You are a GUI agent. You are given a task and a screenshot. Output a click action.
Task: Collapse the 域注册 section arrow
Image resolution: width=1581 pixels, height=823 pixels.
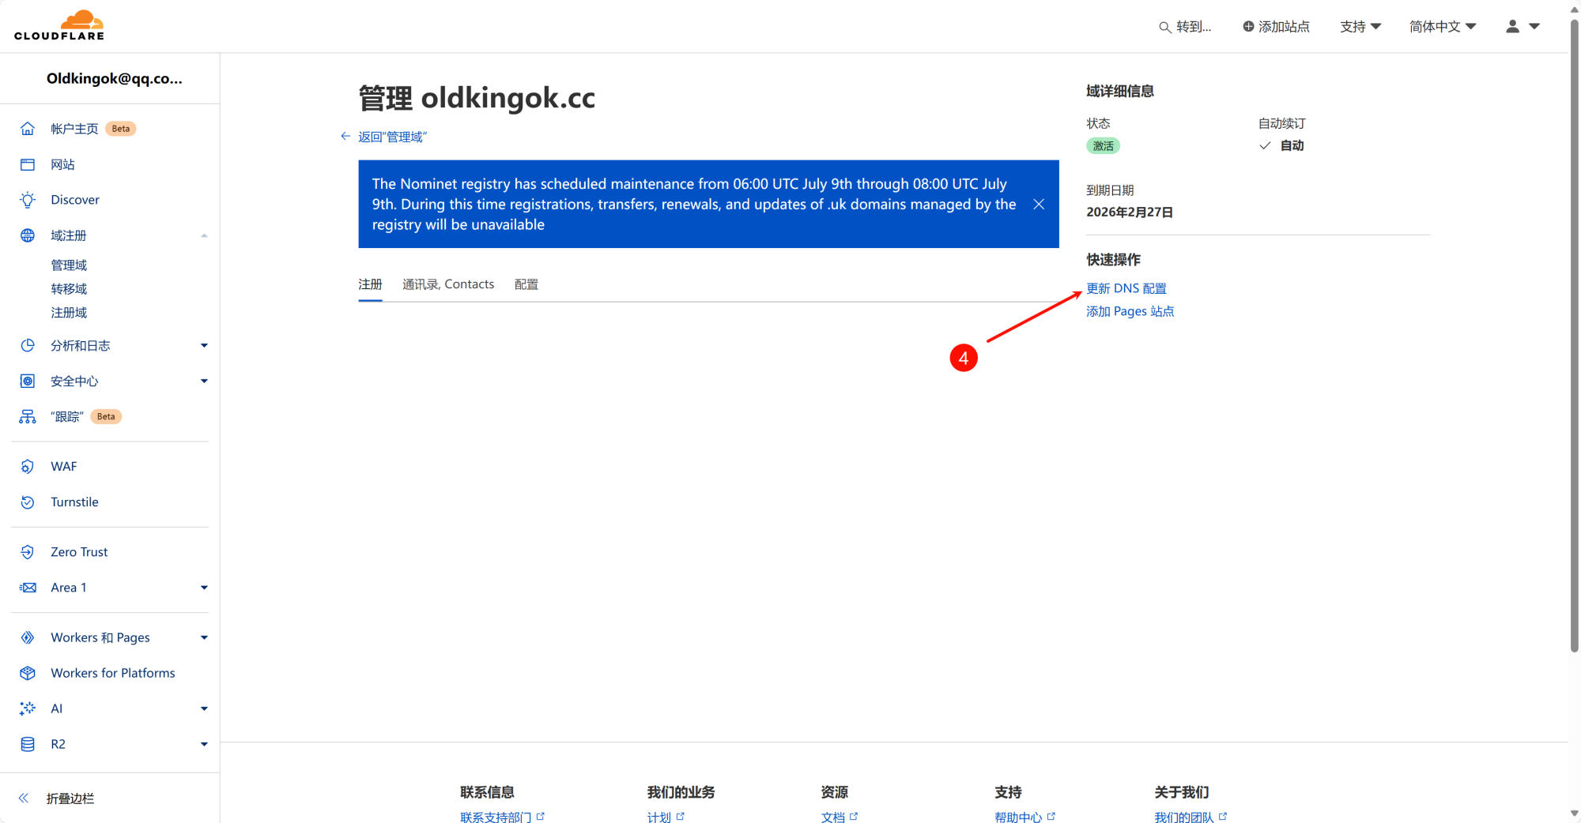204,235
